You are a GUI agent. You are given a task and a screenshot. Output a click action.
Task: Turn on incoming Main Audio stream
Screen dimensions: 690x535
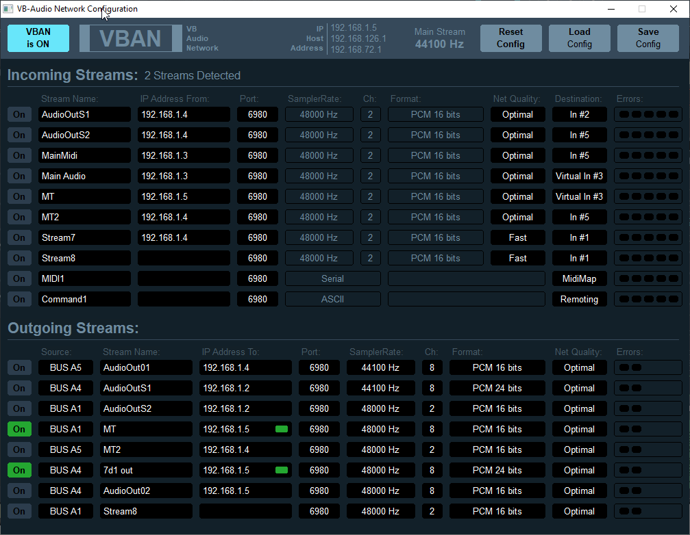pos(19,176)
